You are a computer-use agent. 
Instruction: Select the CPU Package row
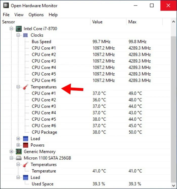(86, 132)
